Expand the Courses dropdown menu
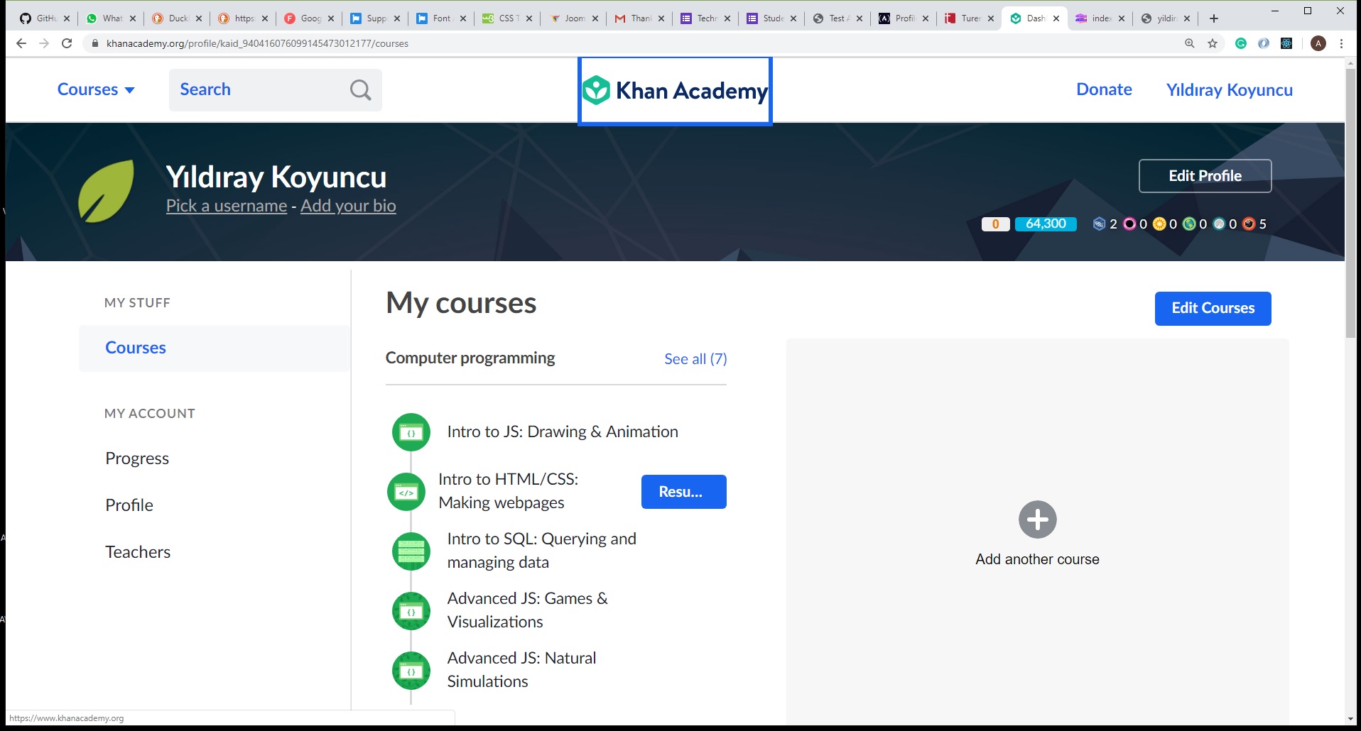 pyautogui.click(x=96, y=89)
